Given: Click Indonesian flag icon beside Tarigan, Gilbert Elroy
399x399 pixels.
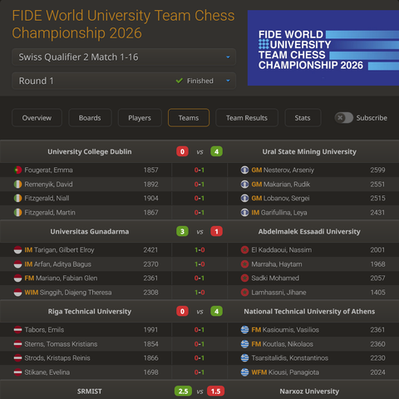Looking at the screenshot, I should pos(17,250).
